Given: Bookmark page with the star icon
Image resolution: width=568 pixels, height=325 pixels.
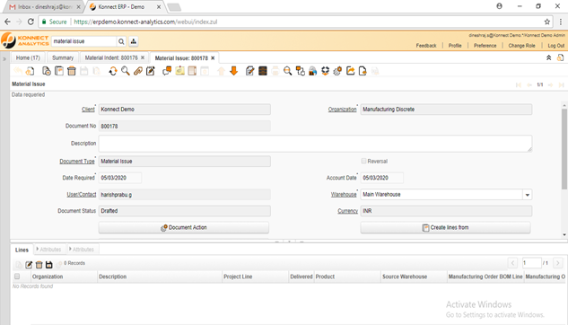Looking at the screenshot, I should click(547, 22).
